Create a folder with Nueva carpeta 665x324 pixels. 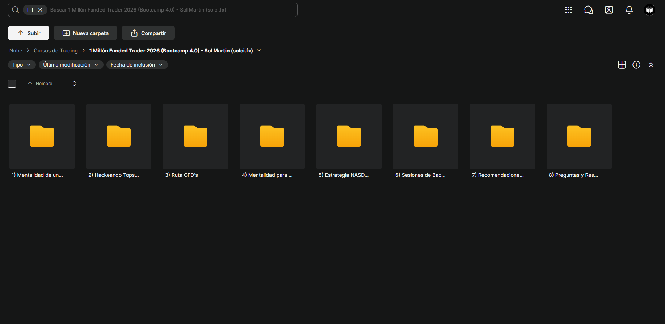click(x=85, y=33)
